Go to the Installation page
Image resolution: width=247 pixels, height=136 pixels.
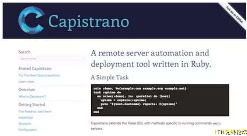26,118
